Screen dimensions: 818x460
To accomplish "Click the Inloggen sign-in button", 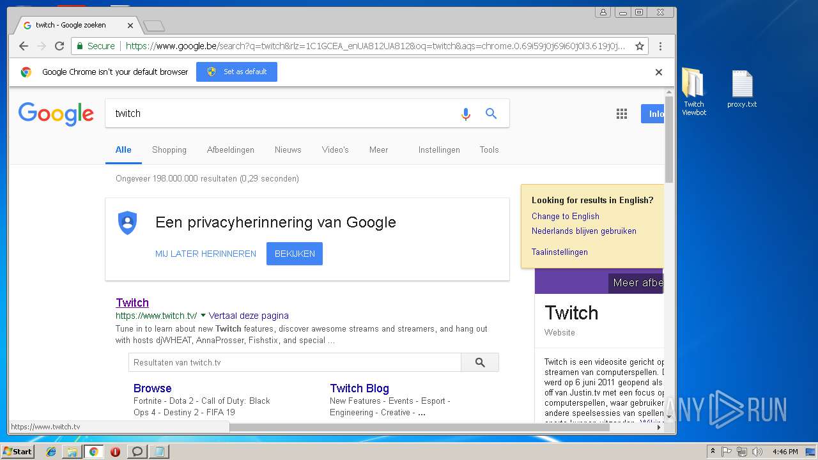I will 652,114.
